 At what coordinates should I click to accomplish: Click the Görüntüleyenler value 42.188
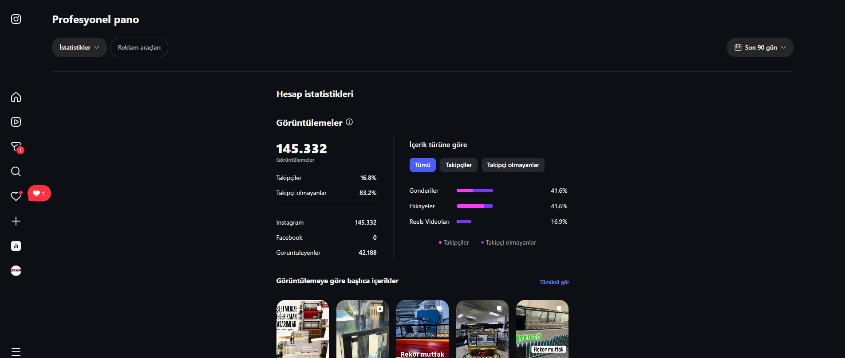[x=367, y=253]
